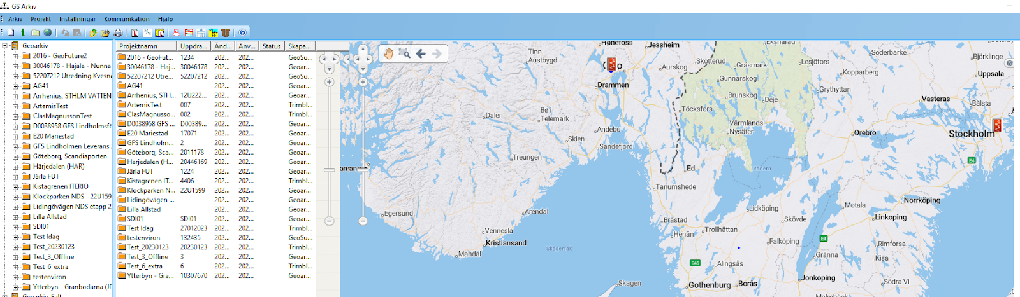1020x297 pixels.
Task: Click the map zoom slider handle
Action: pyautogui.click(x=363, y=169)
